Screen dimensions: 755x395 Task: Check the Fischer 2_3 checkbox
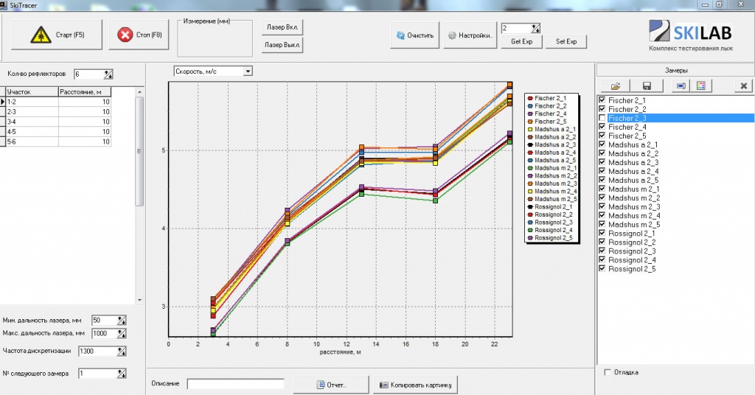tap(602, 118)
